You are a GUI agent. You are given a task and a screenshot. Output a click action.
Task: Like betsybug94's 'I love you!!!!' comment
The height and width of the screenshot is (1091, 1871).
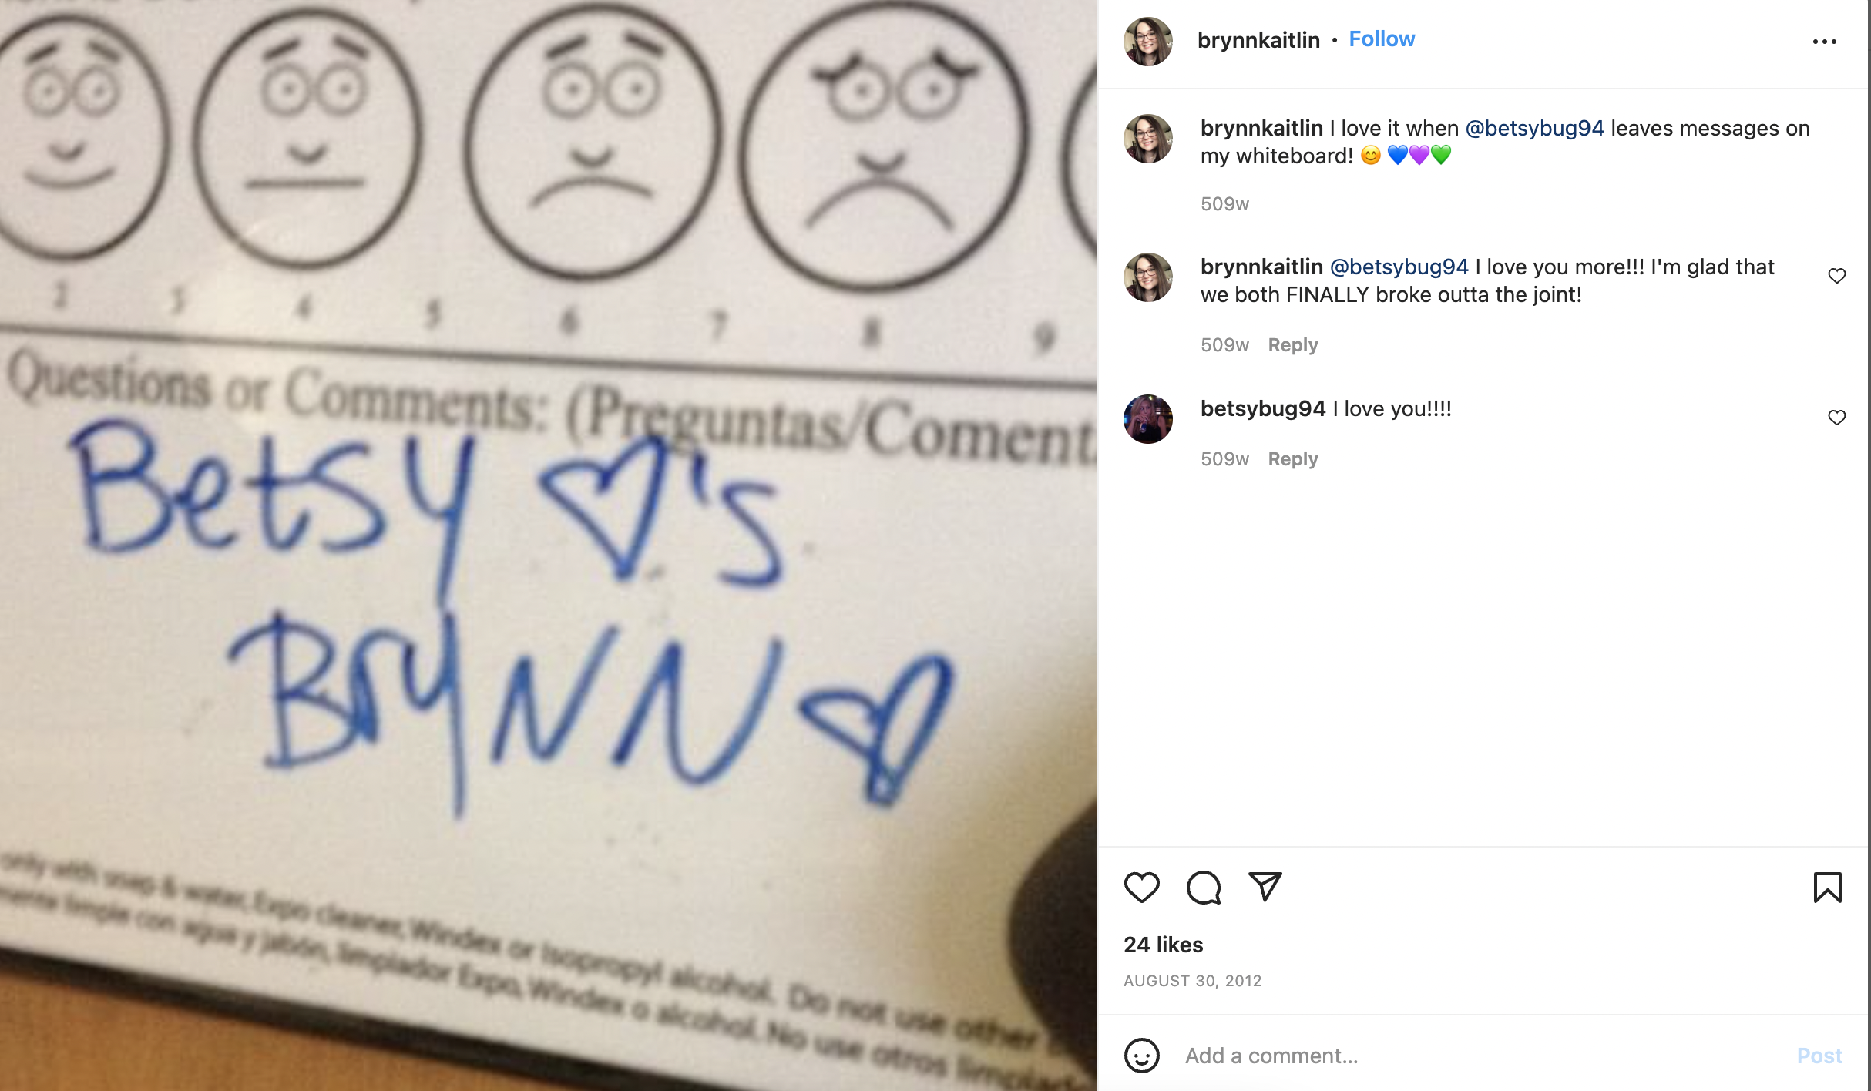(1836, 418)
